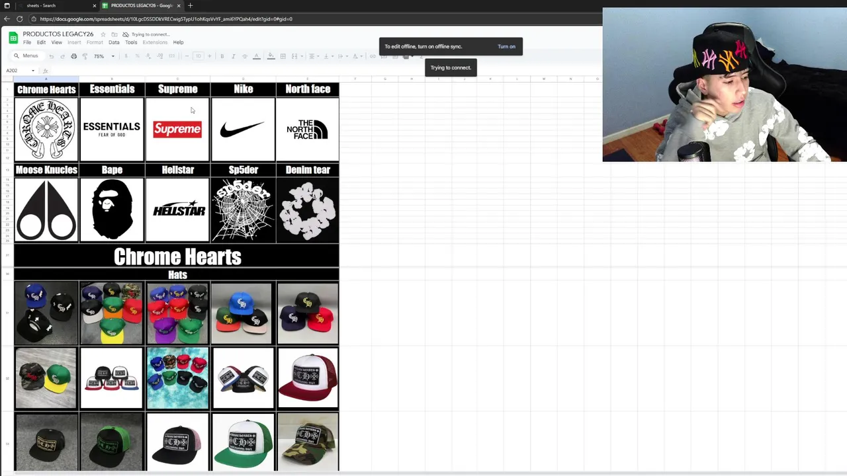Image resolution: width=847 pixels, height=476 pixels.
Task: Open the Borders tool
Action: point(283,56)
